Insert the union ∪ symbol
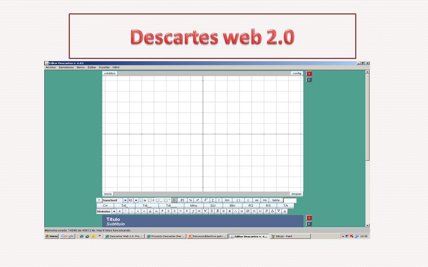Image resolution: width=428 pixels, height=267 pixels. click(260, 211)
